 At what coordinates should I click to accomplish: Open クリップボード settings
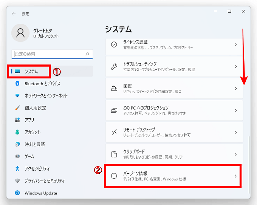[x=174, y=154]
